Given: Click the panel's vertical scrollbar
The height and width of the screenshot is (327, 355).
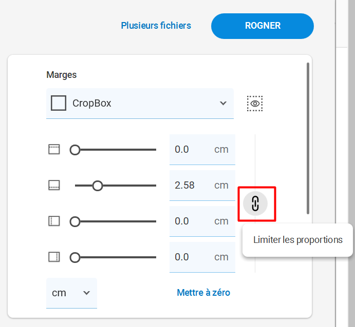Looking at the screenshot, I should [x=308, y=138].
